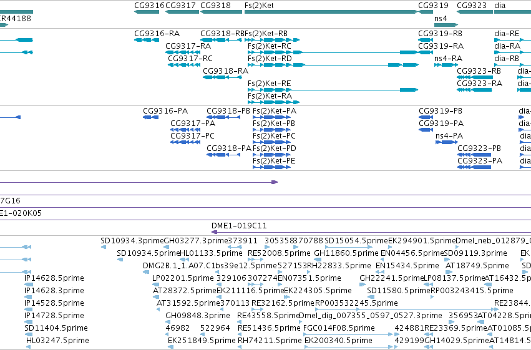Select EST LP02201.5prime
The width and height of the screenshot is (531, 350).
coord(155,284)
